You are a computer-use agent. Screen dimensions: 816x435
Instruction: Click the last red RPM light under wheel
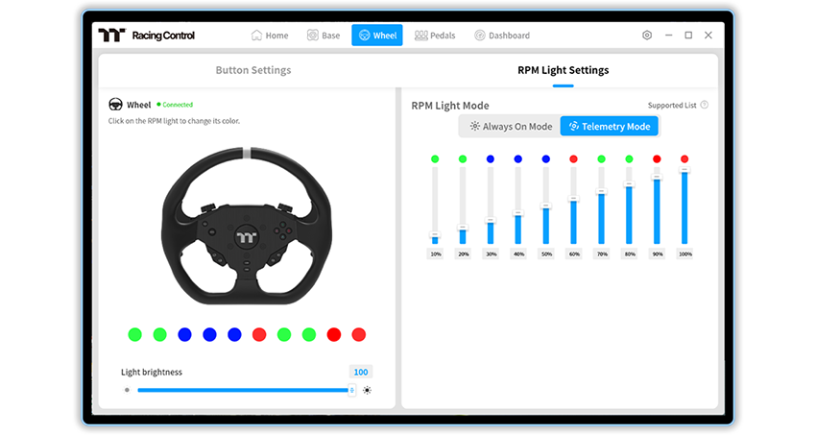[359, 334]
